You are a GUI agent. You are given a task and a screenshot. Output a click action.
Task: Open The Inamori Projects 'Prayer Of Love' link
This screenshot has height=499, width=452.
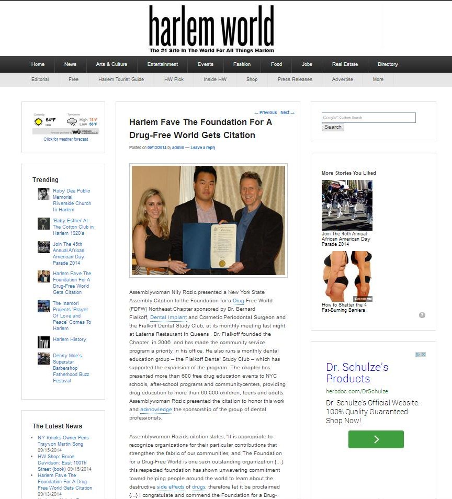coord(72,316)
